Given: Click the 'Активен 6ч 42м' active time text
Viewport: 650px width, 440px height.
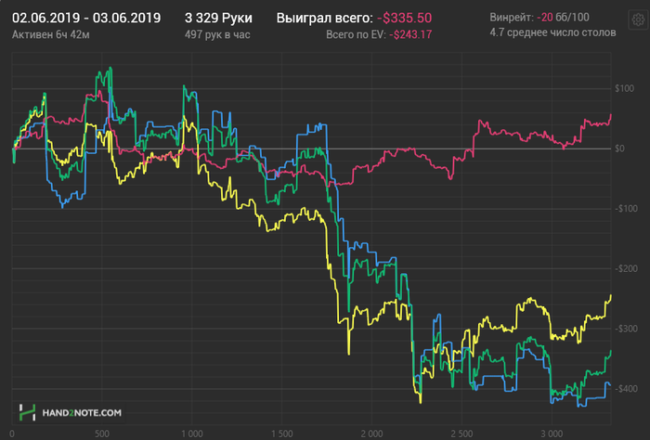Looking at the screenshot, I should click(x=50, y=34).
